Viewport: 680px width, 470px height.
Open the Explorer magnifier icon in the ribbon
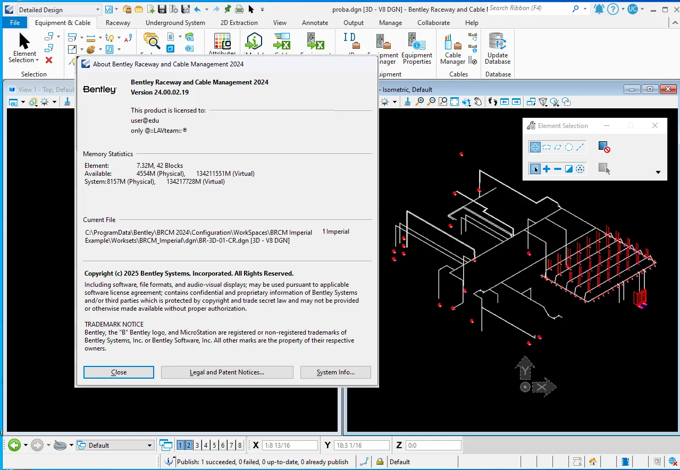tap(152, 41)
